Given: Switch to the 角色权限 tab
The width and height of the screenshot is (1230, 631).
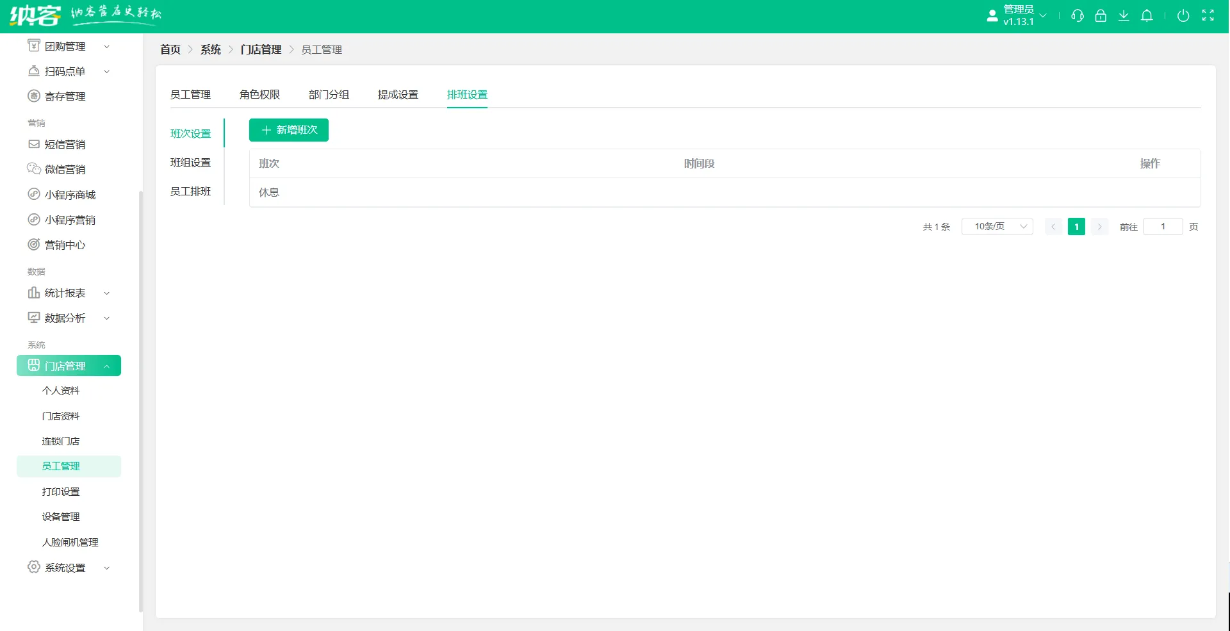Looking at the screenshot, I should pyautogui.click(x=259, y=95).
